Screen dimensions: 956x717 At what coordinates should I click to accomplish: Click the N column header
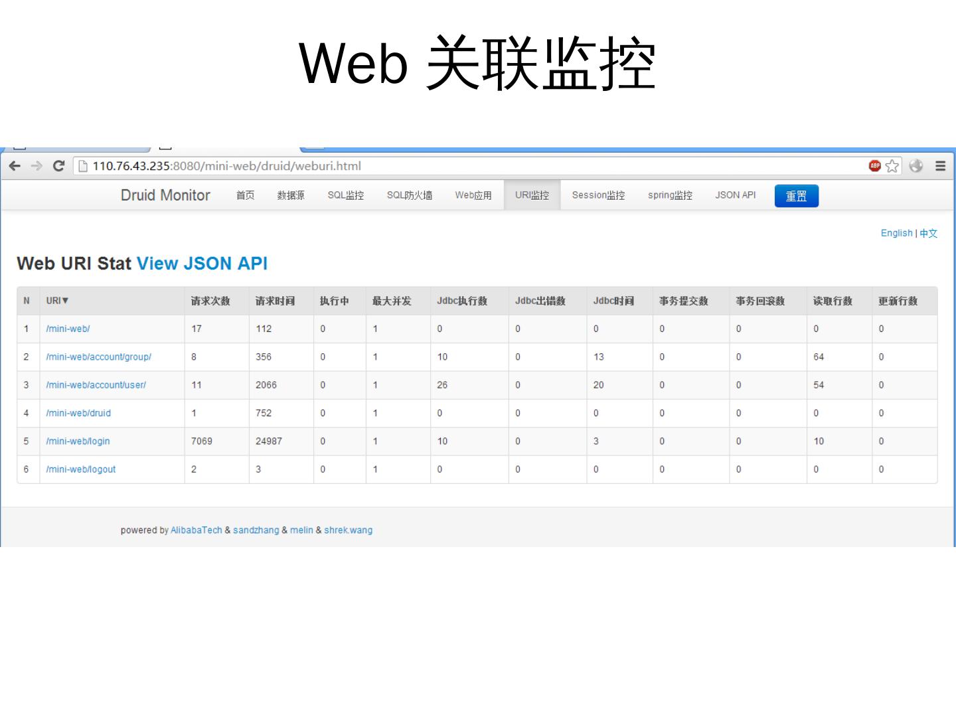point(29,301)
